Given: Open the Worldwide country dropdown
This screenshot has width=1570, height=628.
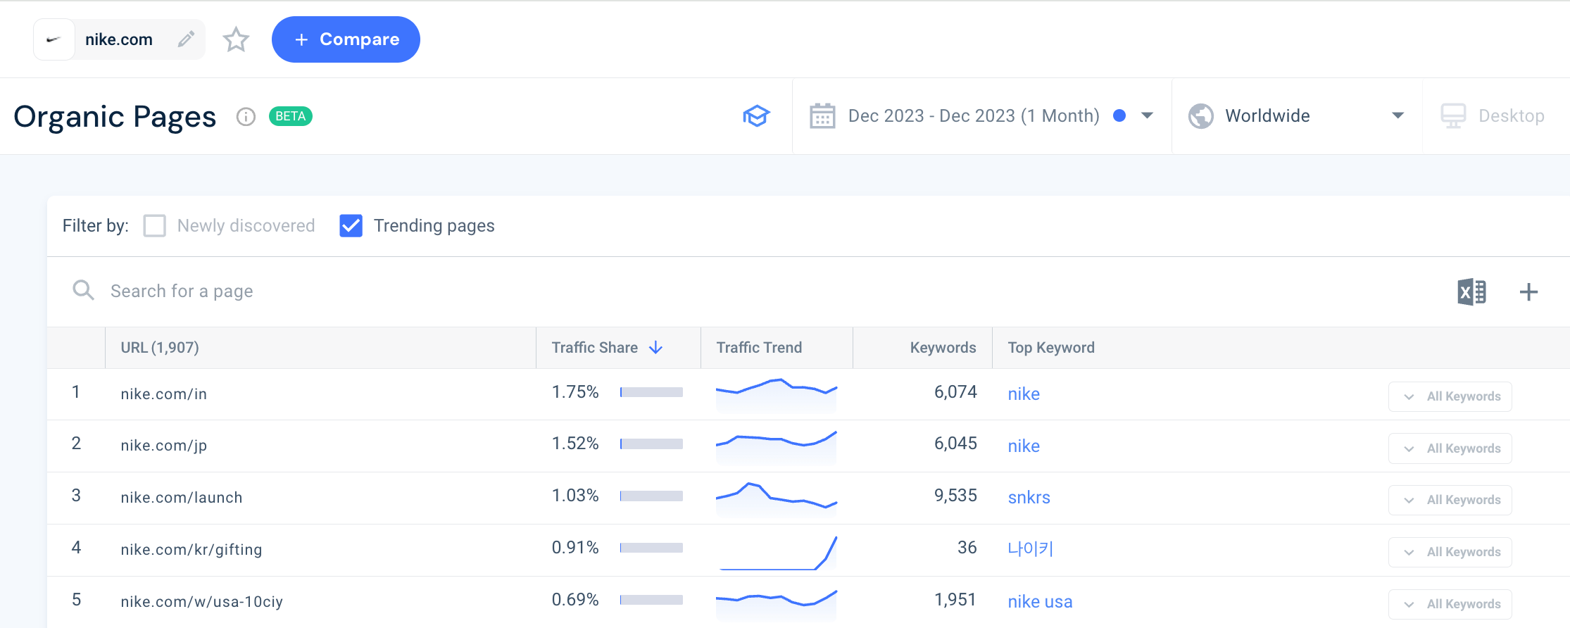Looking at the screenshot, I should 1398,116.
